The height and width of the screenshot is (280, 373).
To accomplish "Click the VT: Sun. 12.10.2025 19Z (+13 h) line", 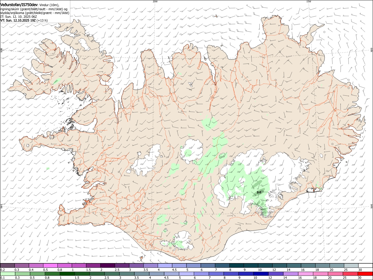I will tap(24, 20).
